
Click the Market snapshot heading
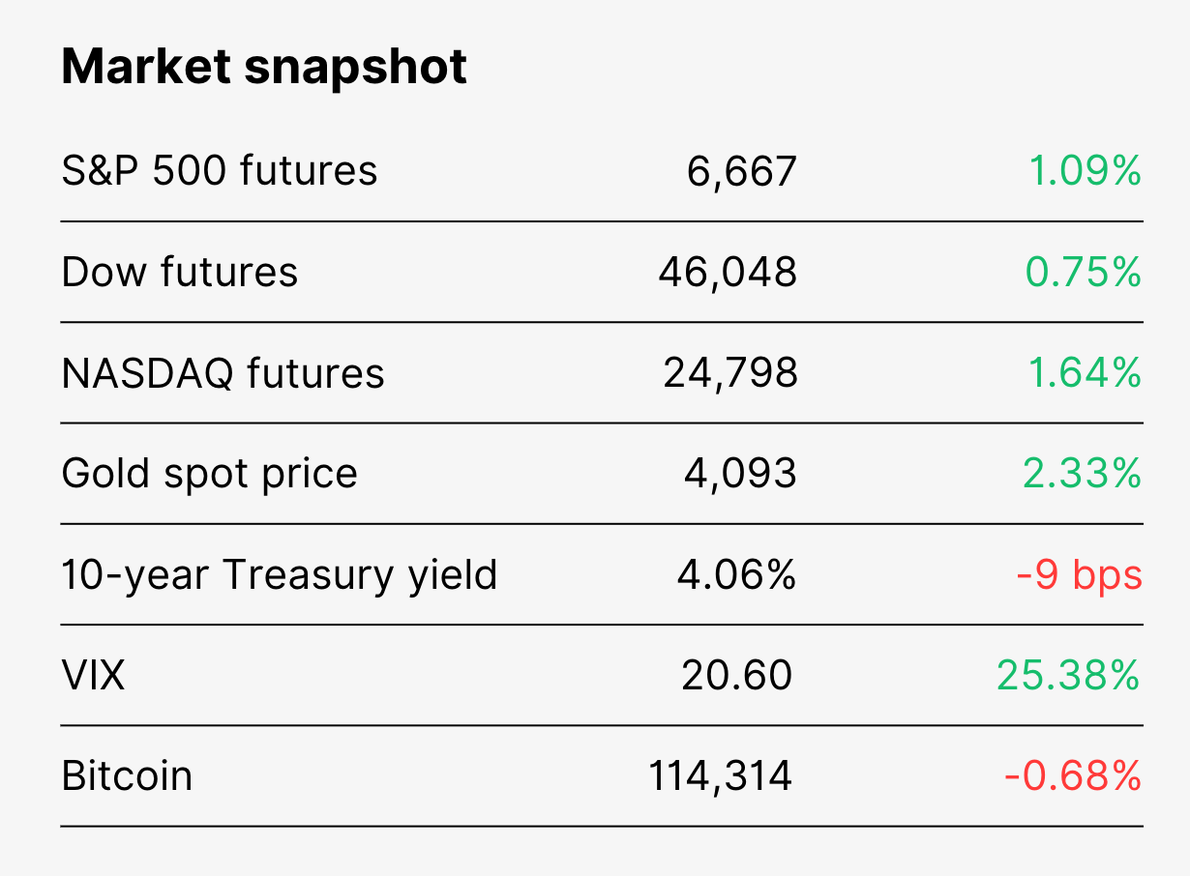[x=264, y=67]
